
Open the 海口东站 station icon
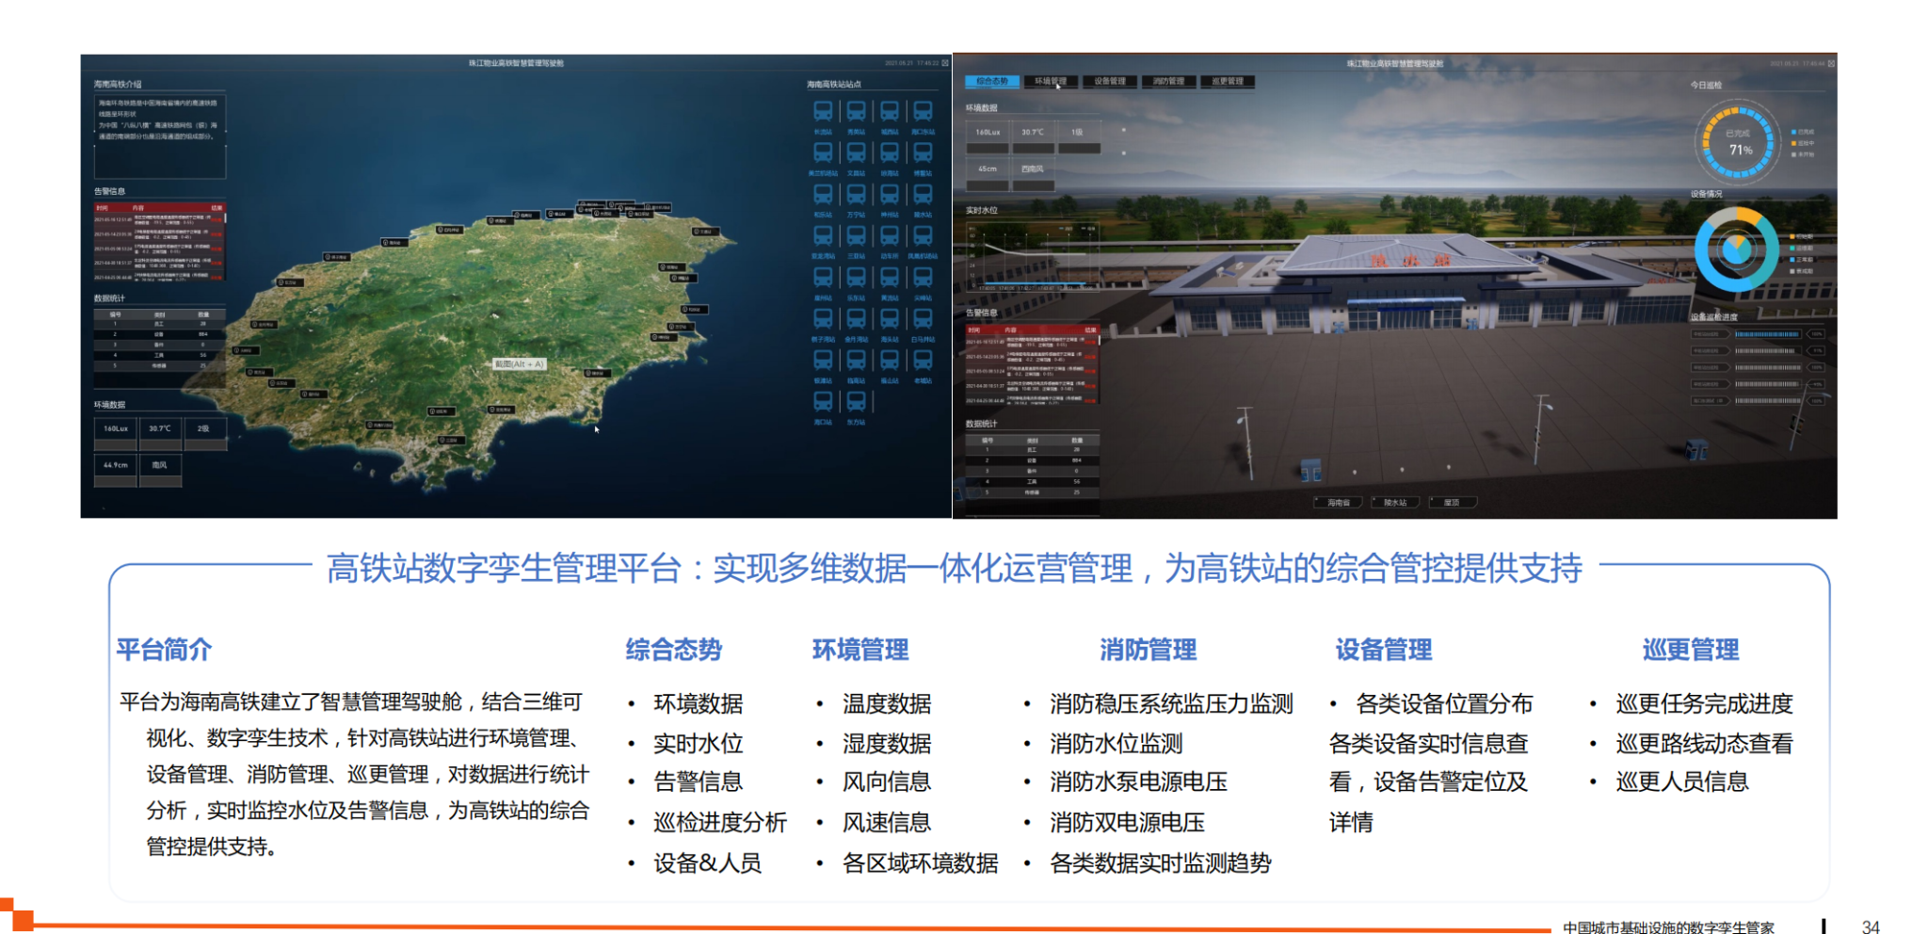(x=923, y=112)
